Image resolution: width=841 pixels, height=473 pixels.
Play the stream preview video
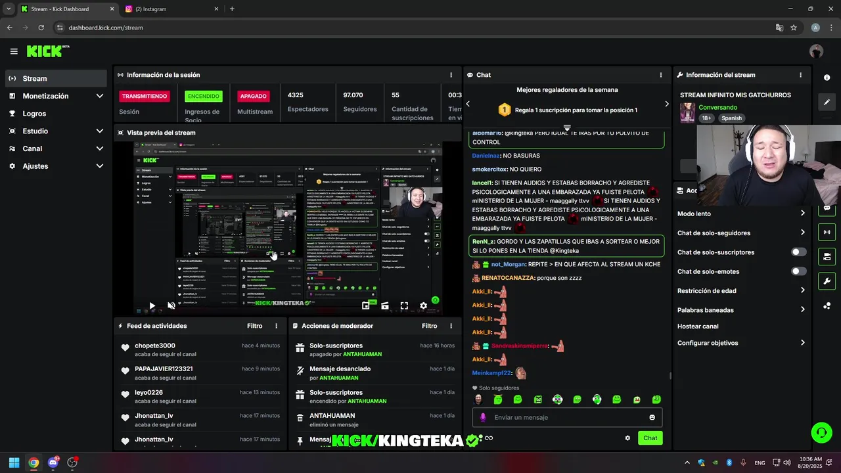[152, 305]
